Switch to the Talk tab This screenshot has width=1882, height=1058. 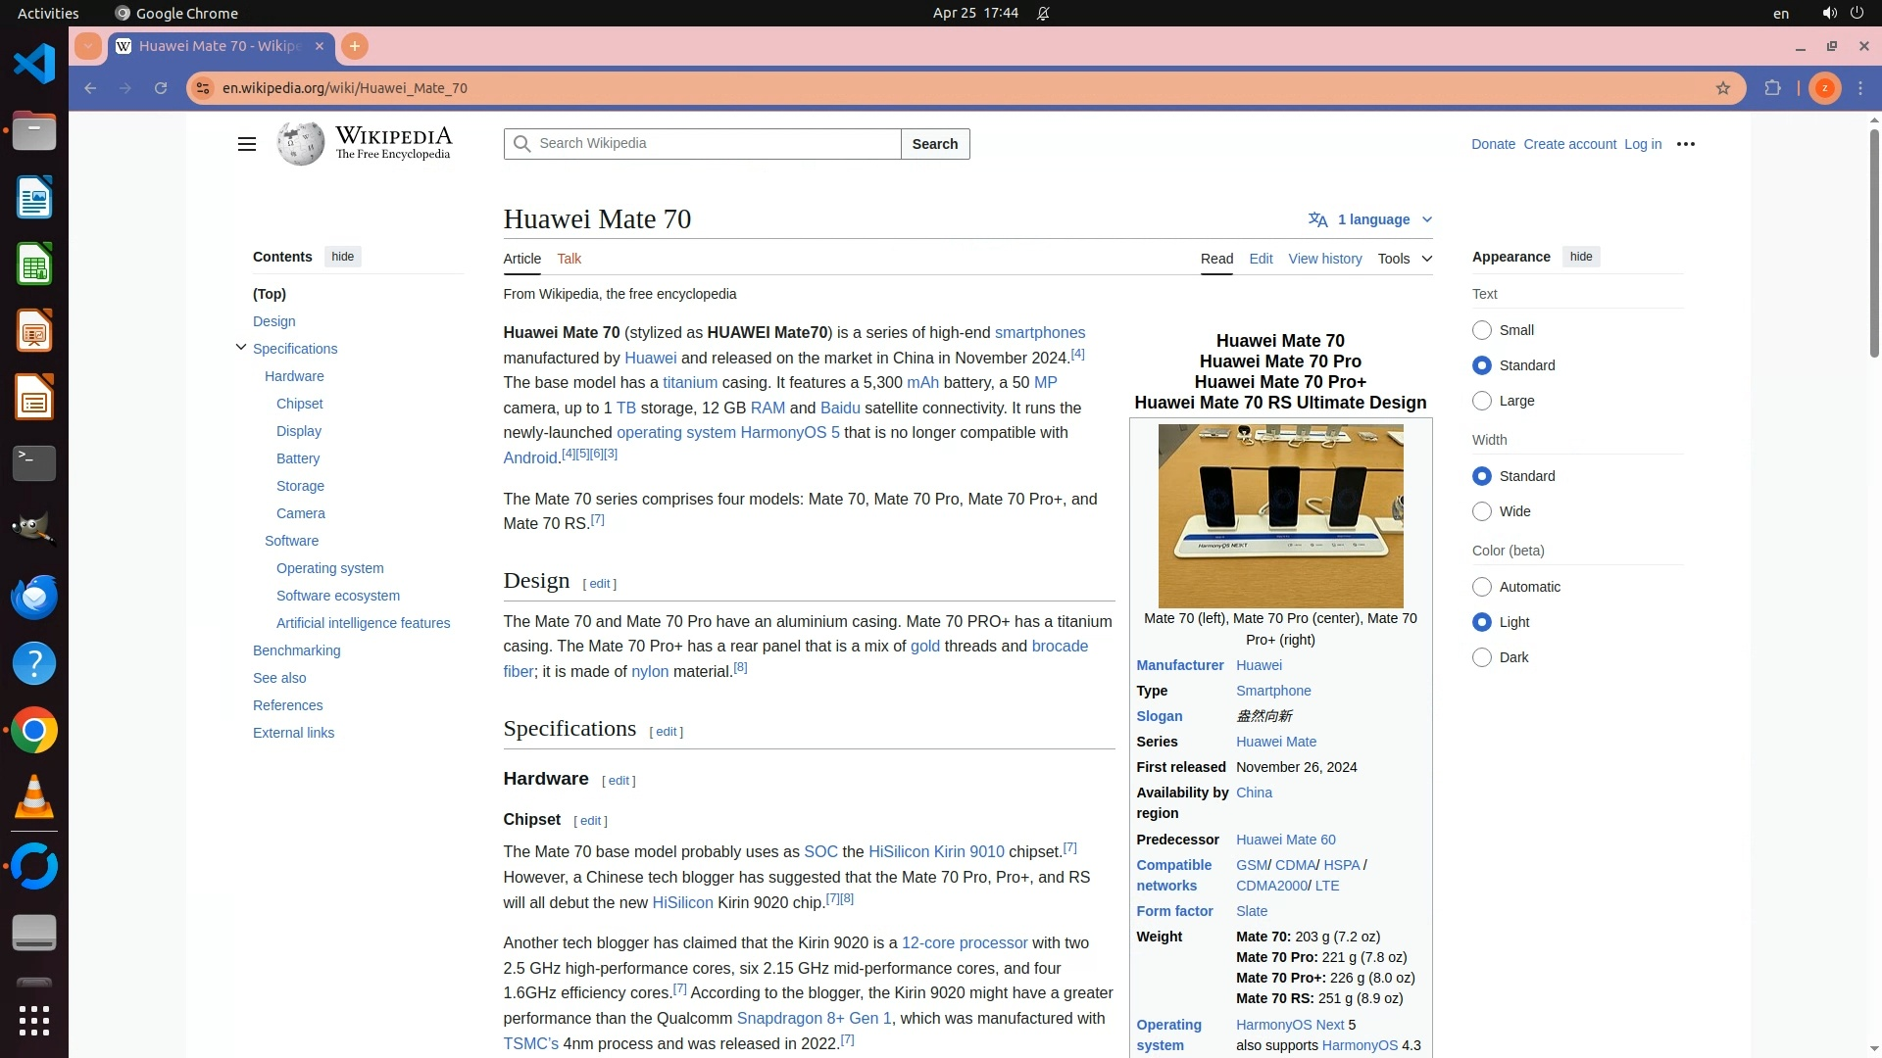(x=569, y=259)
